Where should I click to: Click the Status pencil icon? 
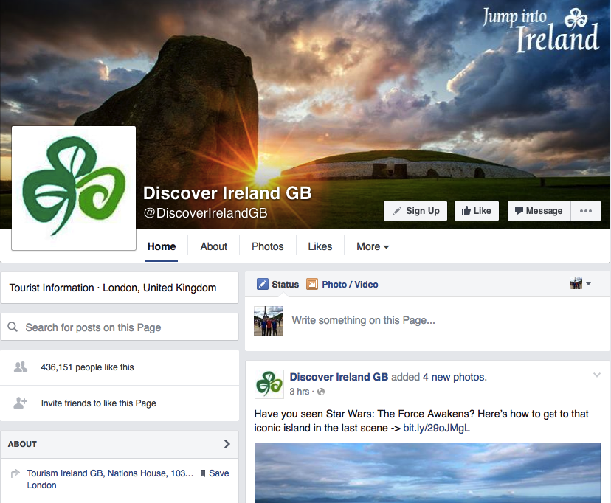coord(263,284)
